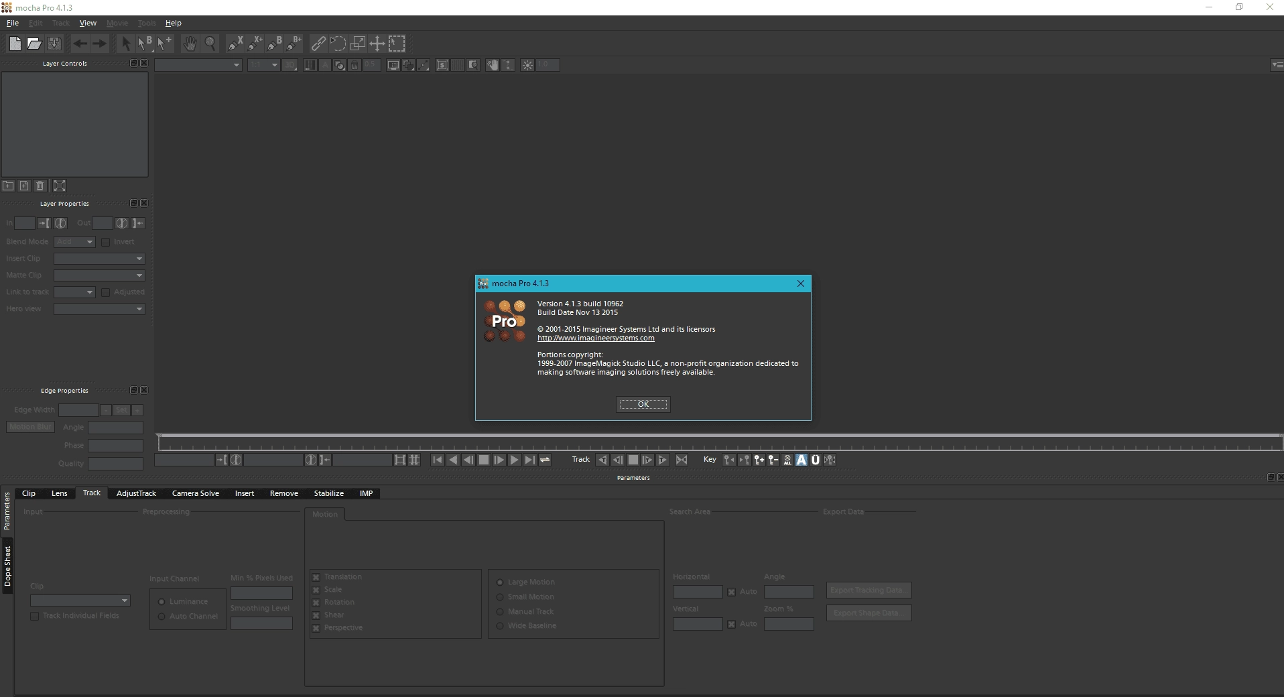Image resolution: width=1284 pixels, height=697 pixels.
Task: Click the Attach Layer chain-link tool
Action: [318, 44]
